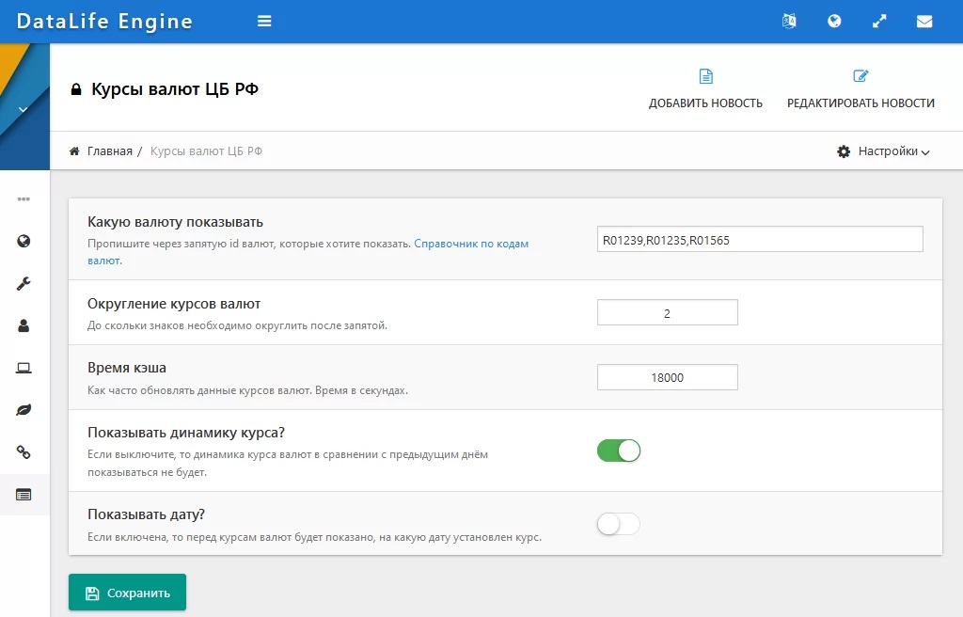Screen dimensions: 963x617
Task: Open the wrench section in the sidebar
Action: click(x=24, y=283)
